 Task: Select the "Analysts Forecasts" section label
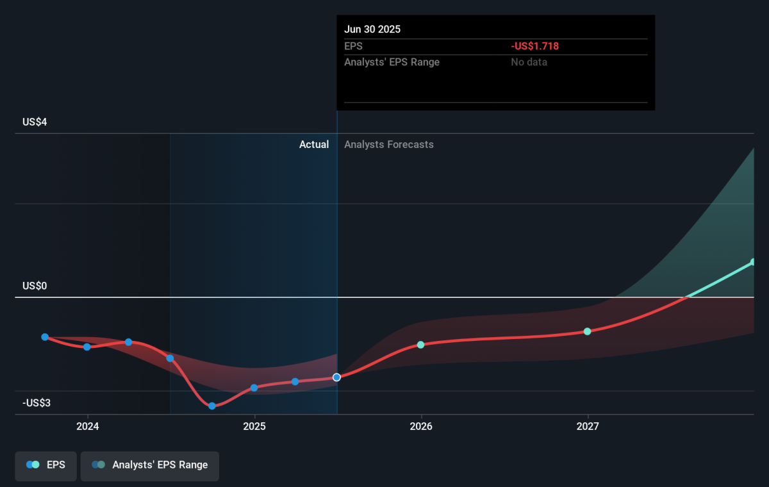(388, 145)
